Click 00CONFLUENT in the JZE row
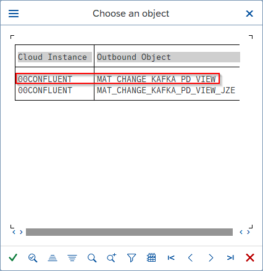 pyautogui.click(x=45, y=90)
